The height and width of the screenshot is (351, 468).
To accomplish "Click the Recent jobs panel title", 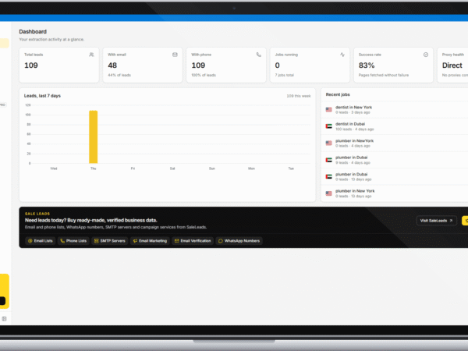I will (x=338, y=94).
